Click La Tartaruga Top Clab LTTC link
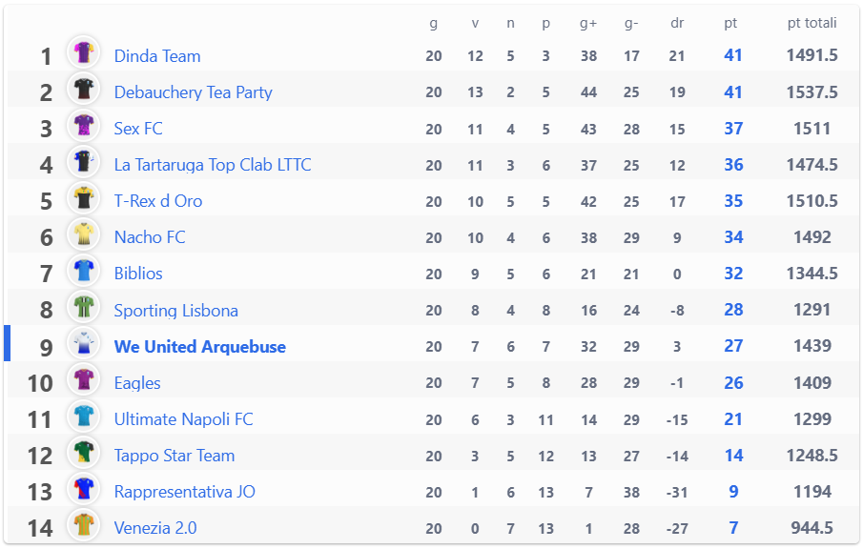This screenshot has height=549, width=863. coord(213,165)
